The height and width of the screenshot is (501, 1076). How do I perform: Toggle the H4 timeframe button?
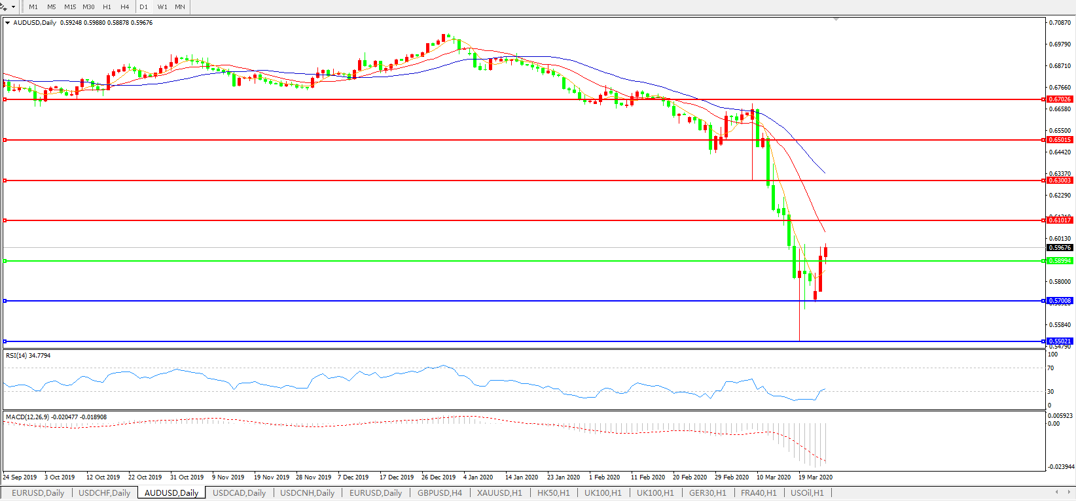(x=124, y=7)
